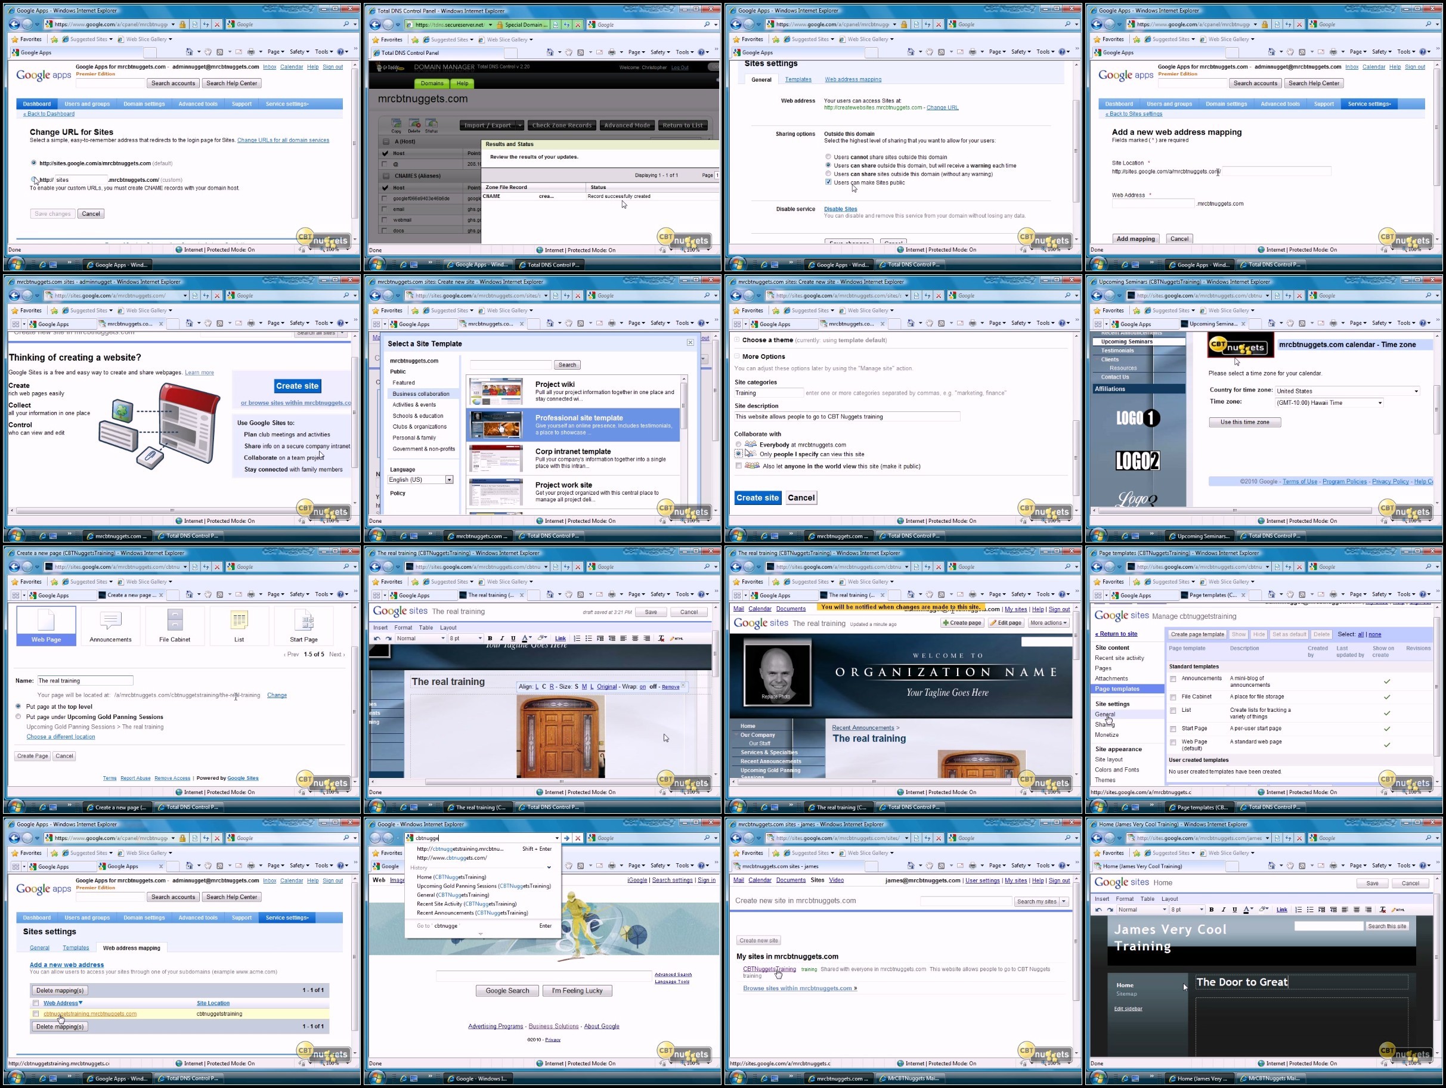Viewport: 1446px width, 1088px height.
Task: Select 'Users cannot share sites outside this domain'
Action: 828,157
